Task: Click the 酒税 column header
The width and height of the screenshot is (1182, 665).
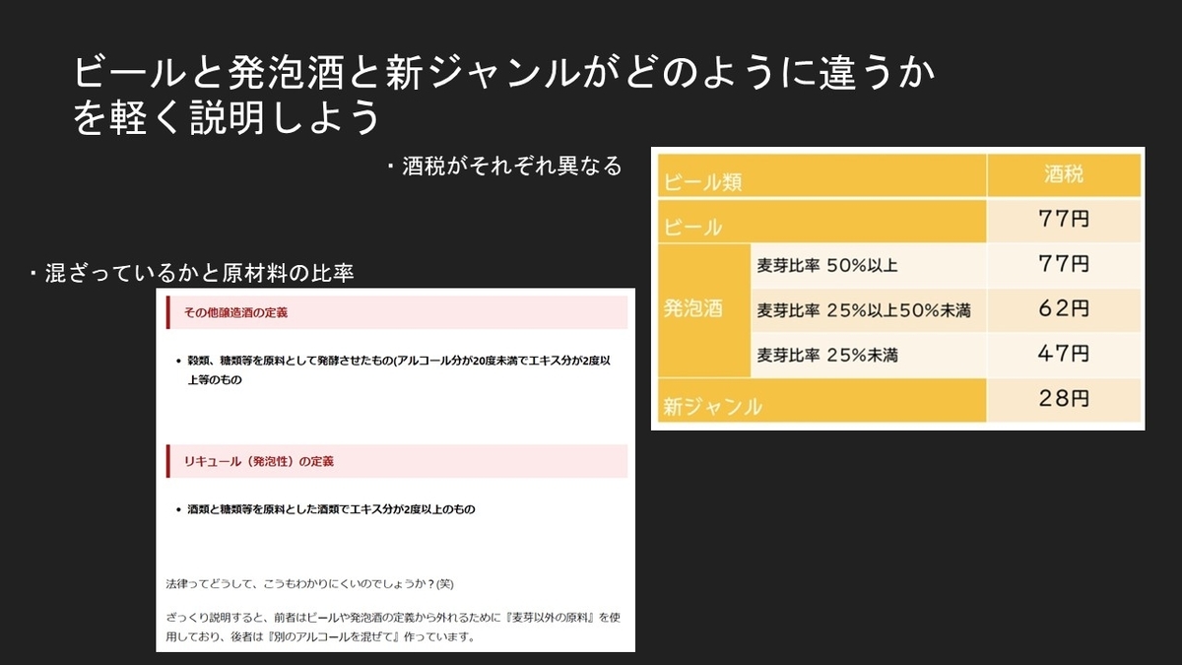Action: pos(1065,175)
